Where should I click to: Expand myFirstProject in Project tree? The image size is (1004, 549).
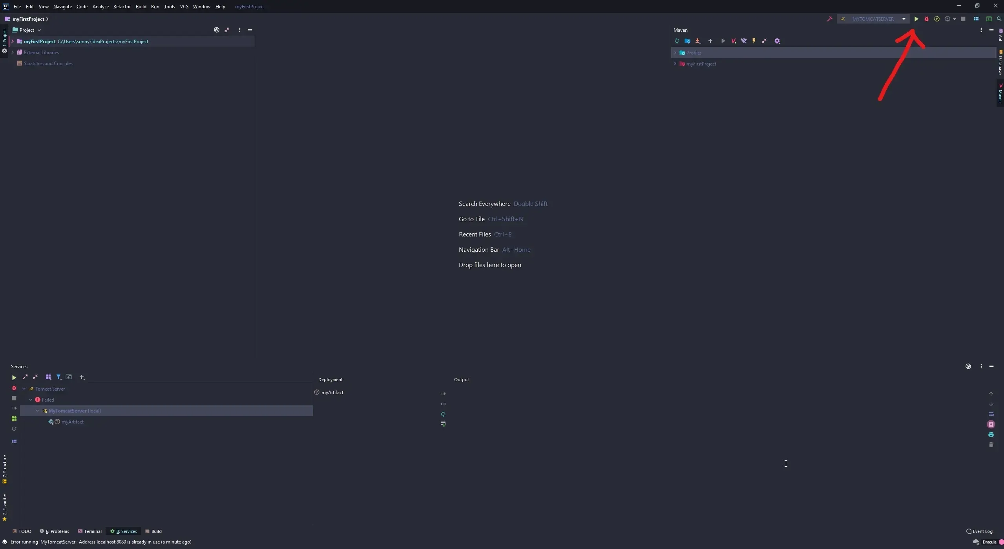(13, 41)
